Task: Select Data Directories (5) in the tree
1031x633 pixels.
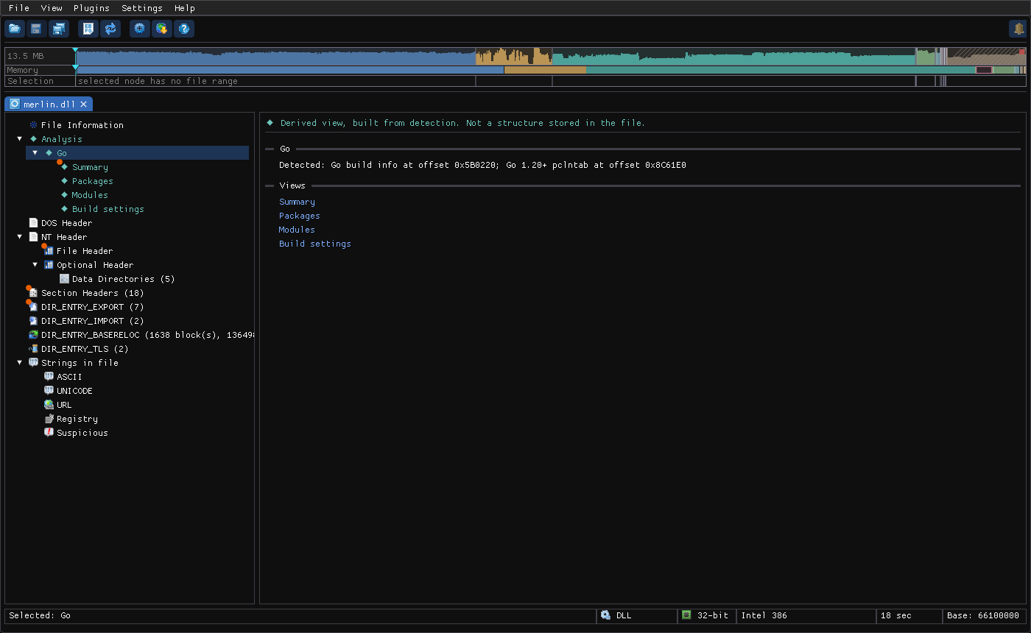Action: (x=124, y=279)
